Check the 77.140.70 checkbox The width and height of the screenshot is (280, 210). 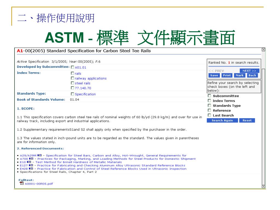tap(72, 88)
